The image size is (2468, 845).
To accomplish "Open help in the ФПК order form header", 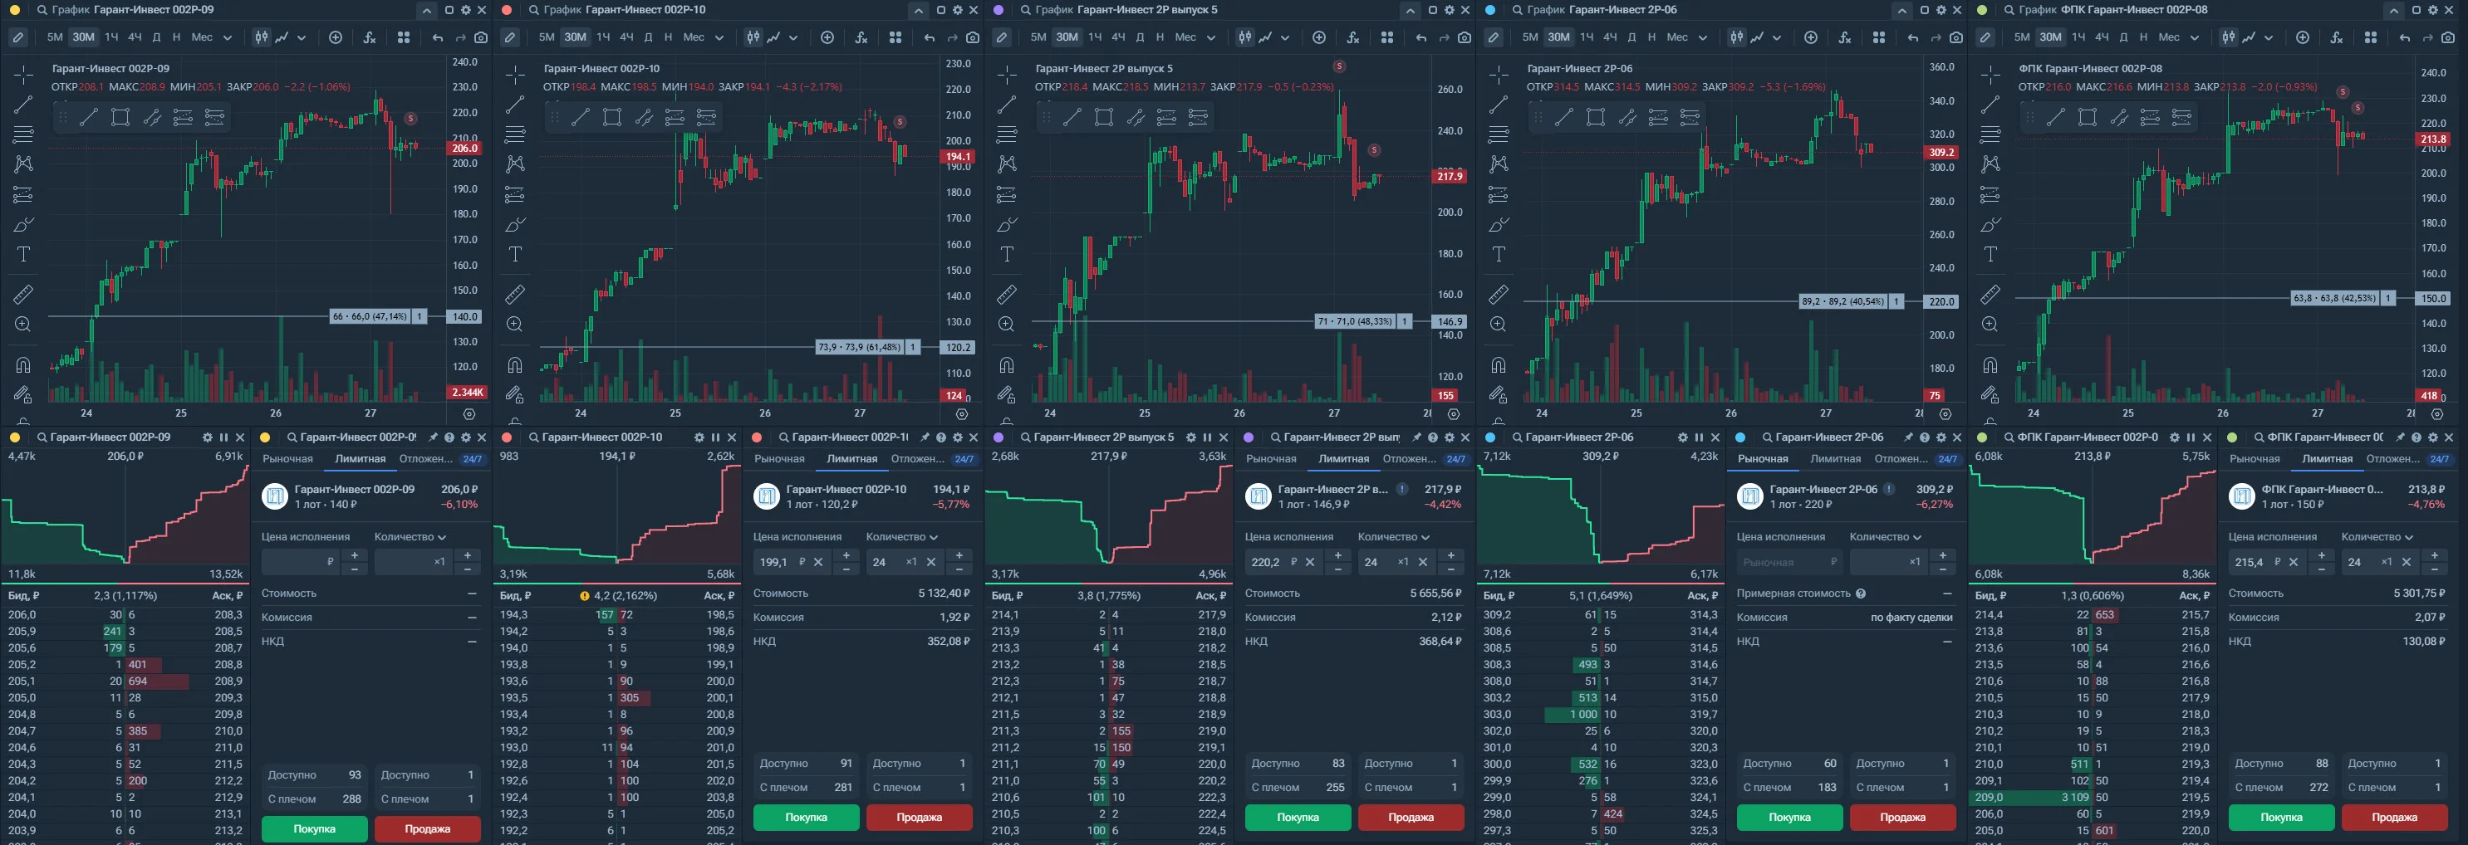I will point(2416,437).
